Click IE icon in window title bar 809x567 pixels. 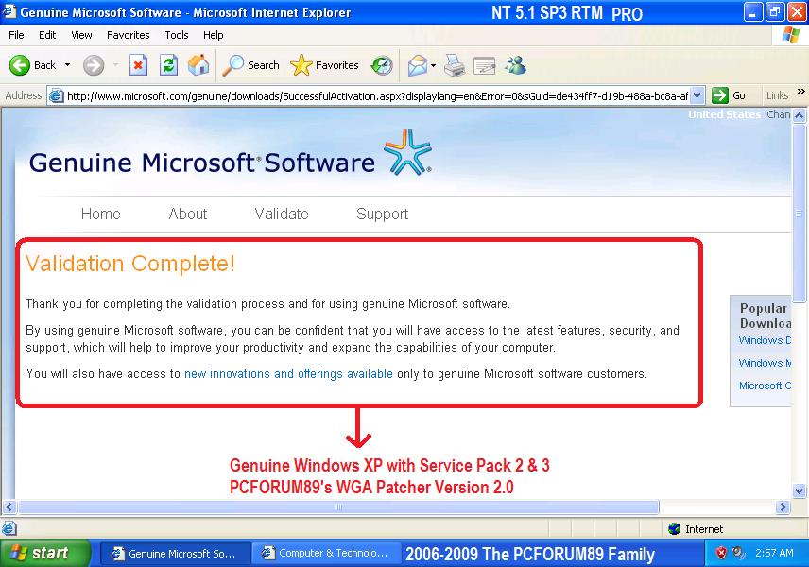click(x=9, y=11)
